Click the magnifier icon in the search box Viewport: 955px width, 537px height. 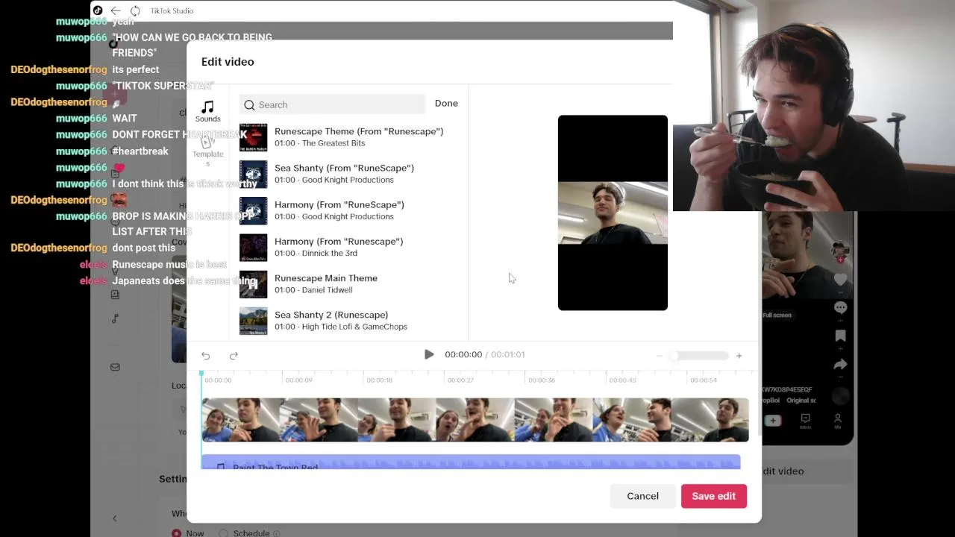point(249,105)
